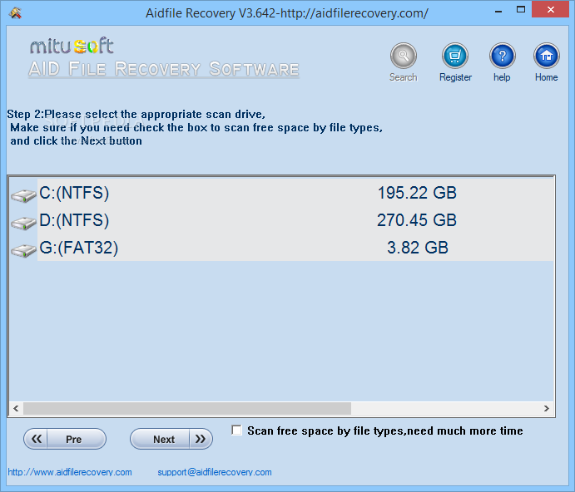
Task: Close the Aidfile Recovery window
Action: [x=550, y=10]
